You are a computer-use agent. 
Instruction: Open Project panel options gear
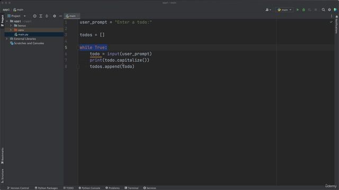[55, 16]
